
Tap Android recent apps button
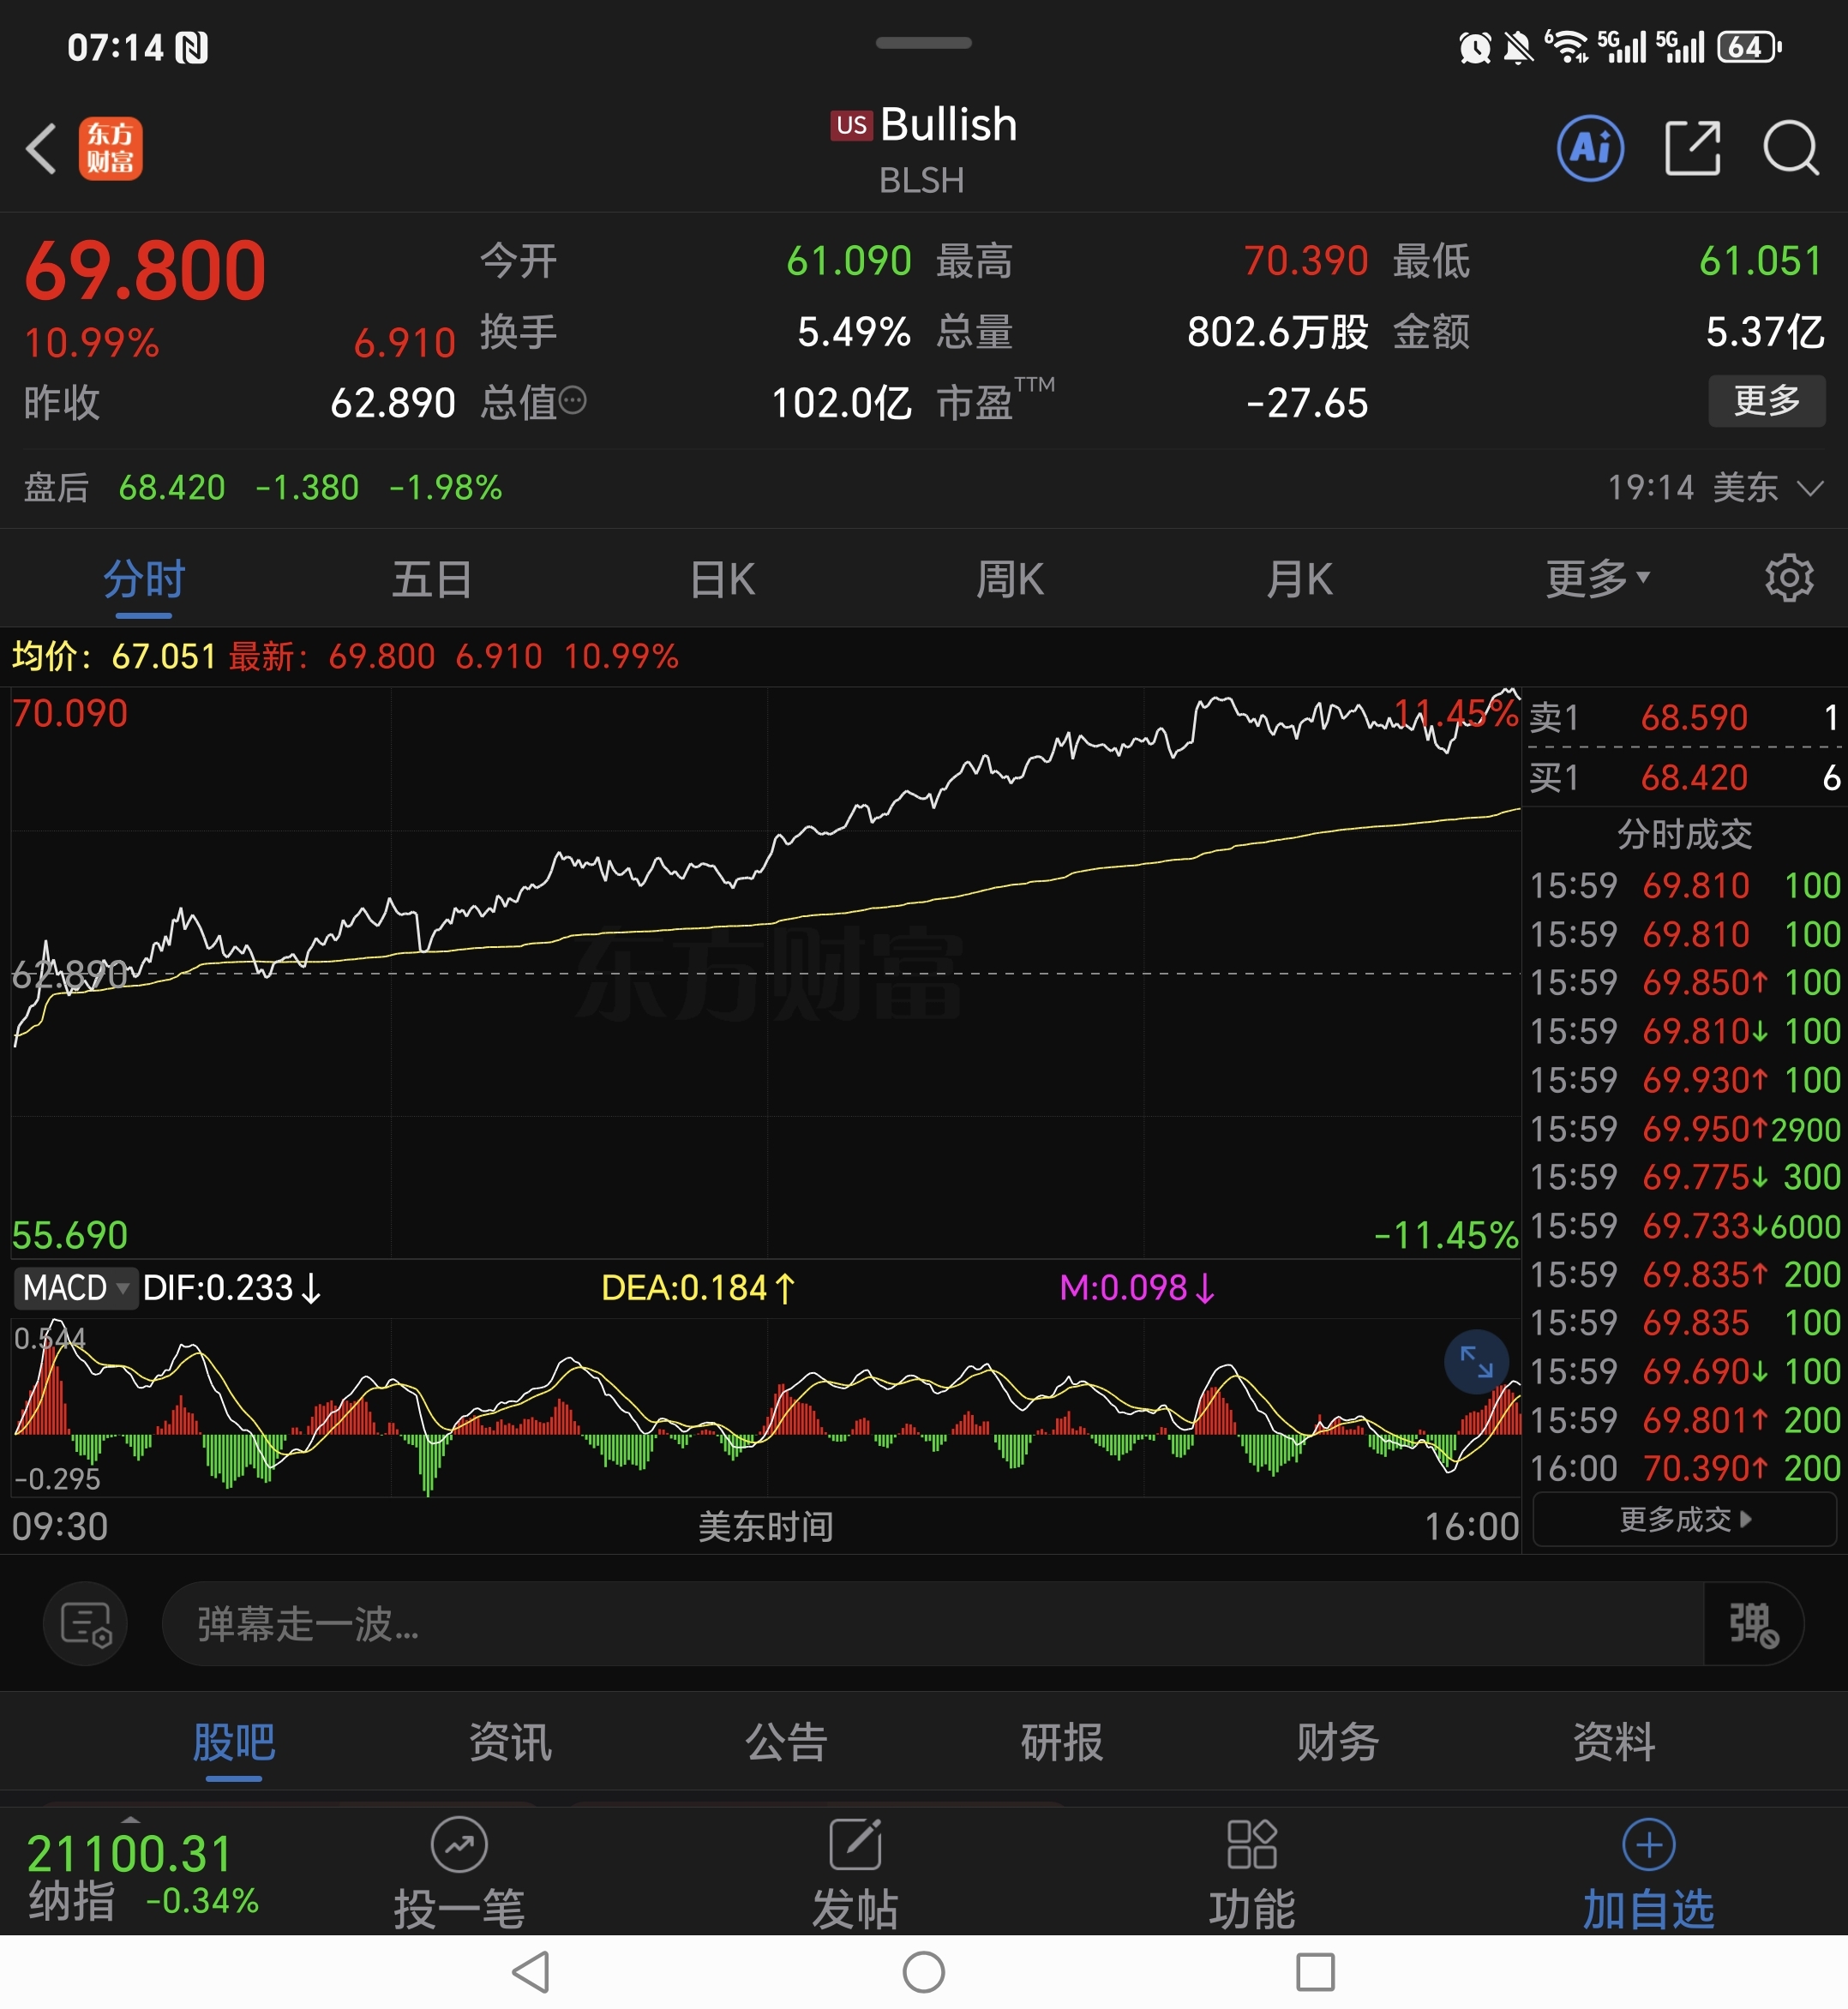point(1315,1972)
